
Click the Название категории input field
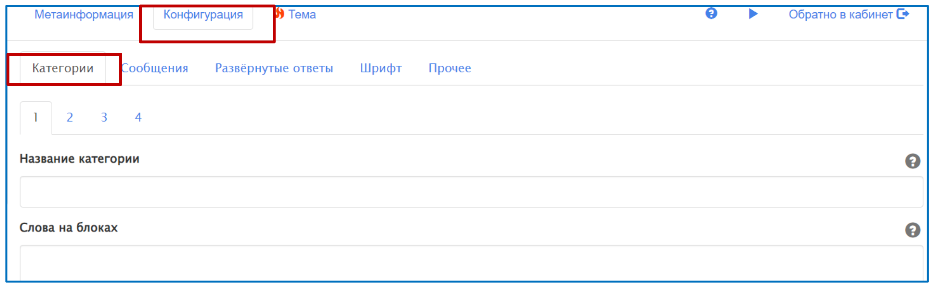click(471, 192)
